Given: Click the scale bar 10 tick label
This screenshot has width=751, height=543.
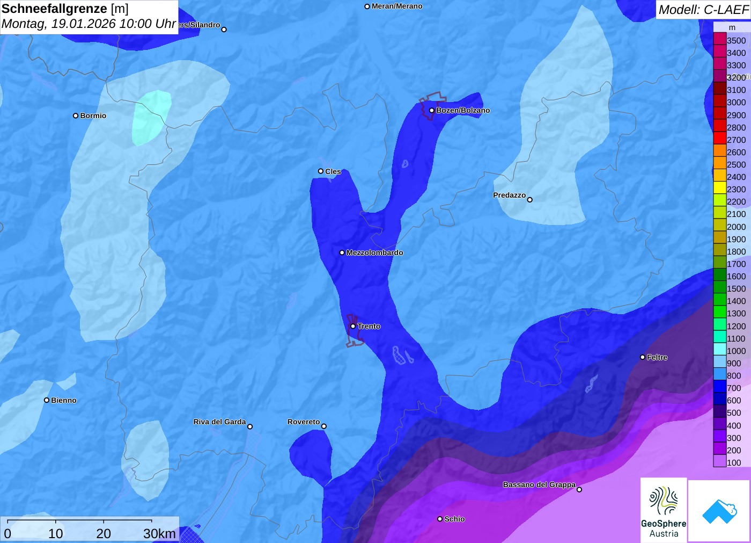Looking at the screenshot, I should [56, 533].
